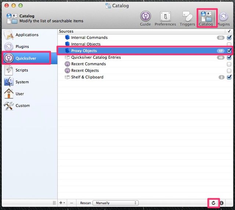Disable the Internal Commands checkbox
This screenshot has width=235, height=210.
click(x=229, y=37)
